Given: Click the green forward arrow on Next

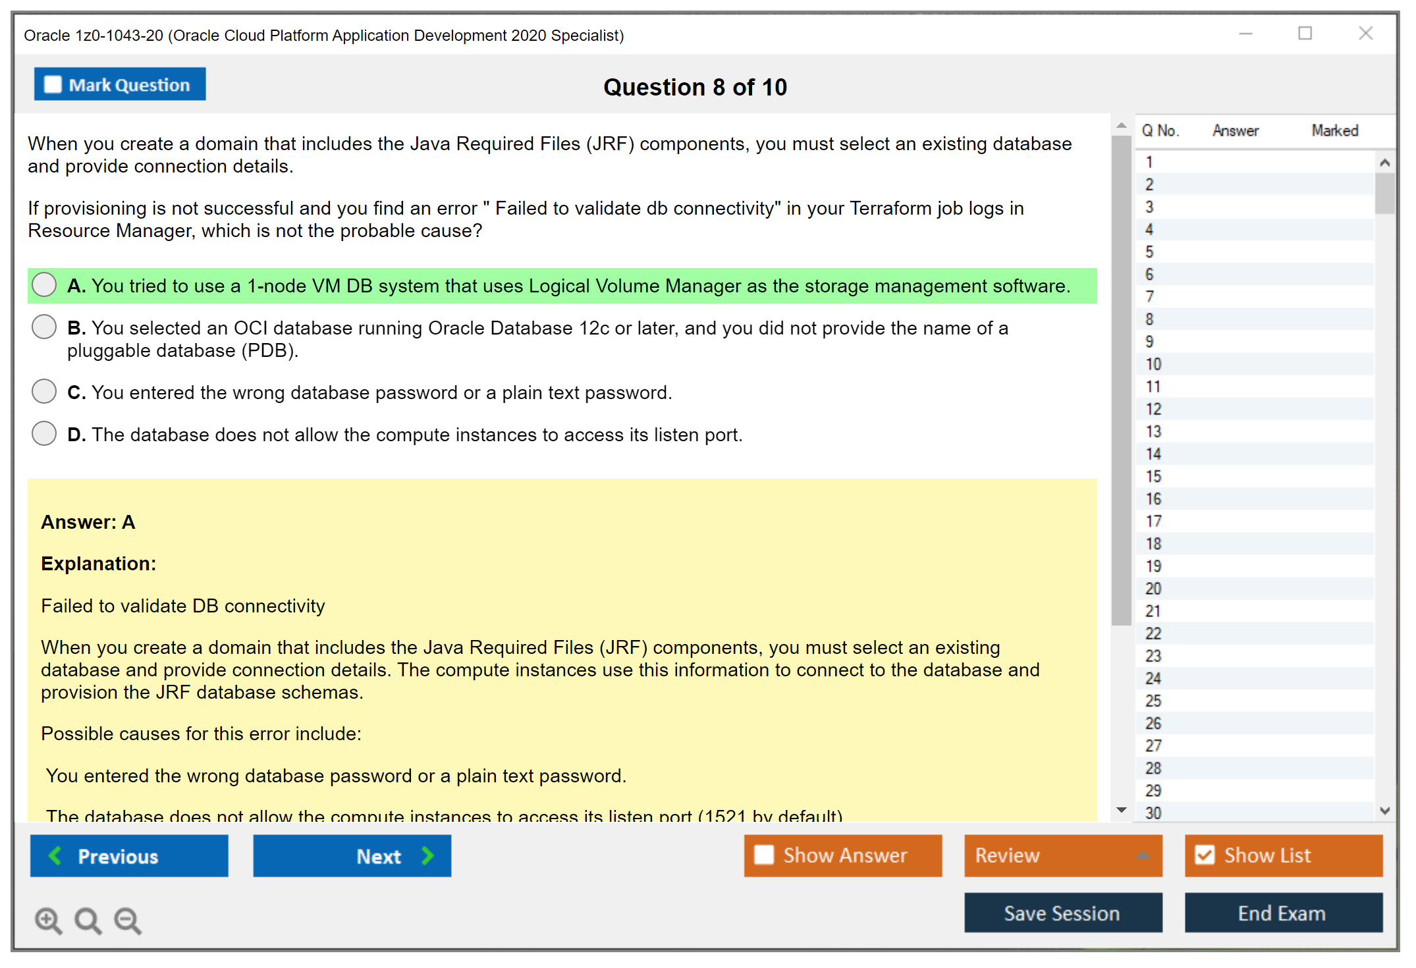Looking at the screenshot, I should [427, 855].
